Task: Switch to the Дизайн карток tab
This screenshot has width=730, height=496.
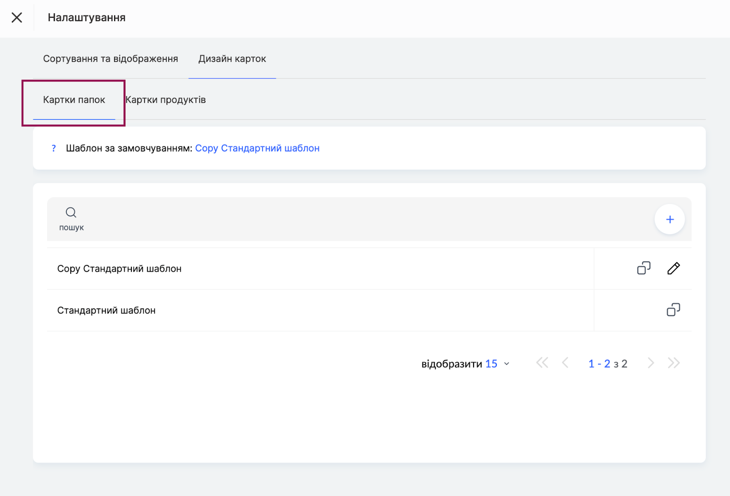Action: [232, 59]
